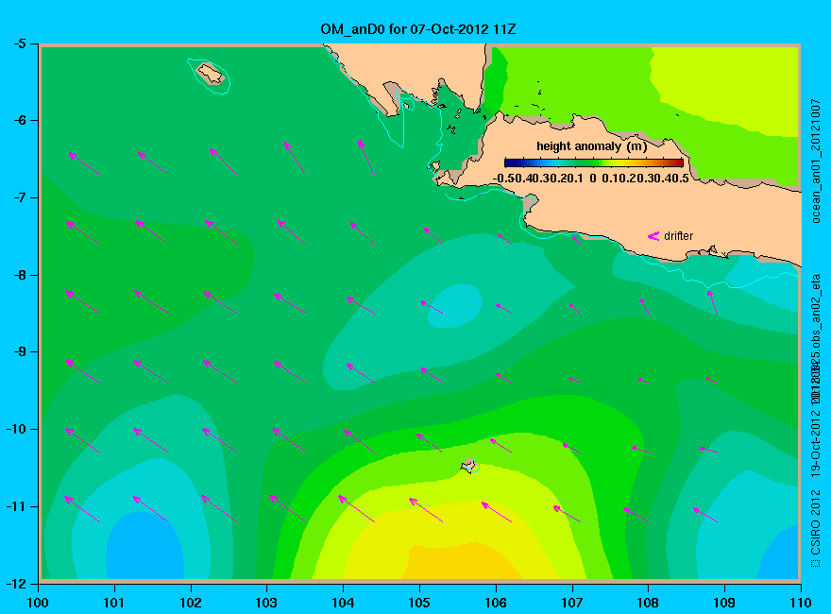The height and width of the screenshot is (614, 831).
Task: Pick the 106 longitude axis label
Action: (496, 603)
